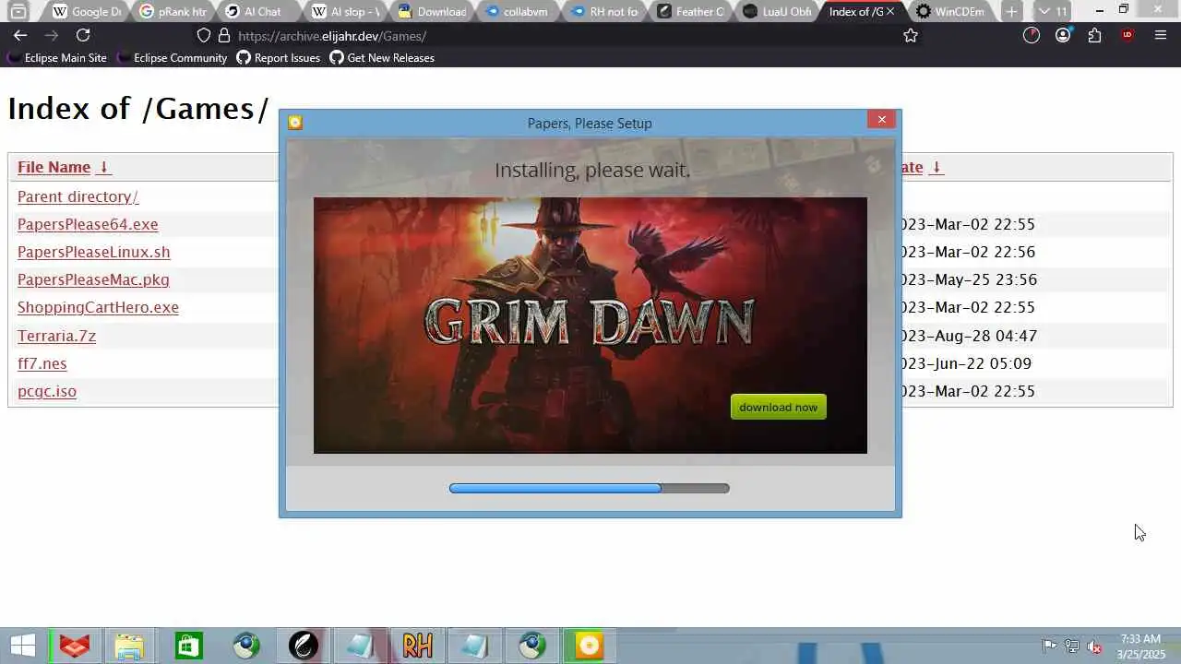The width and height of the screenshot is (1181, 664).
Task: Open a new tab with the plus button
Action: click(1011, 11)
